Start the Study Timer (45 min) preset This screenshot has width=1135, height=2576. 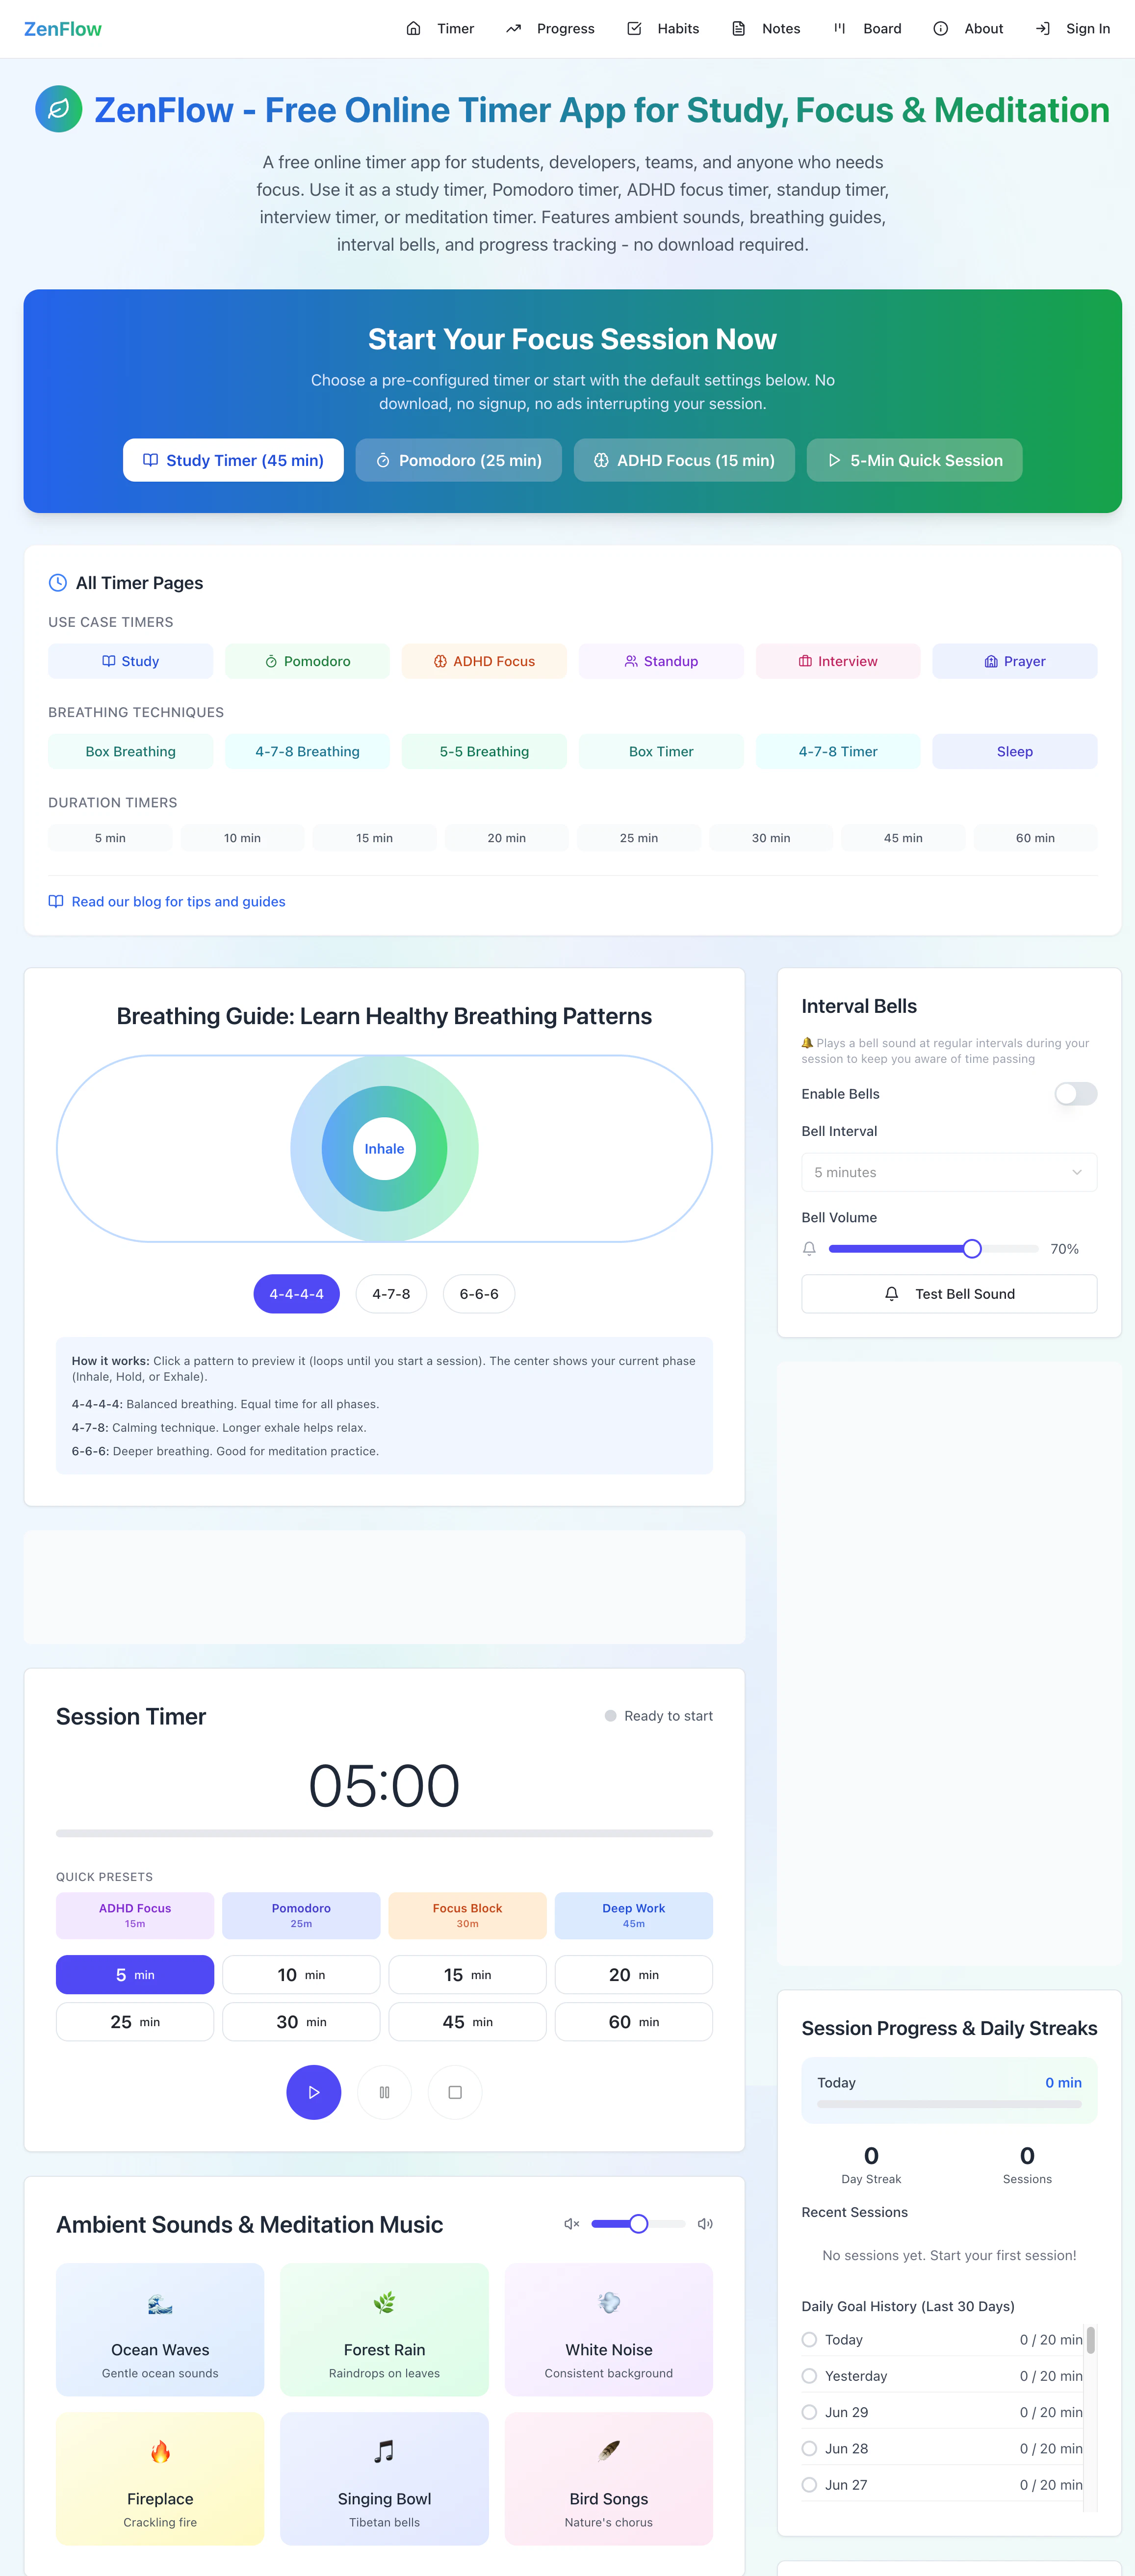point(233,460)
